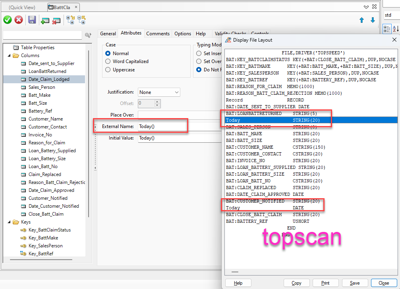Click the delete column icon with red X
The image size is (400, 289).
pyautogui.click(x=56, y=20)
